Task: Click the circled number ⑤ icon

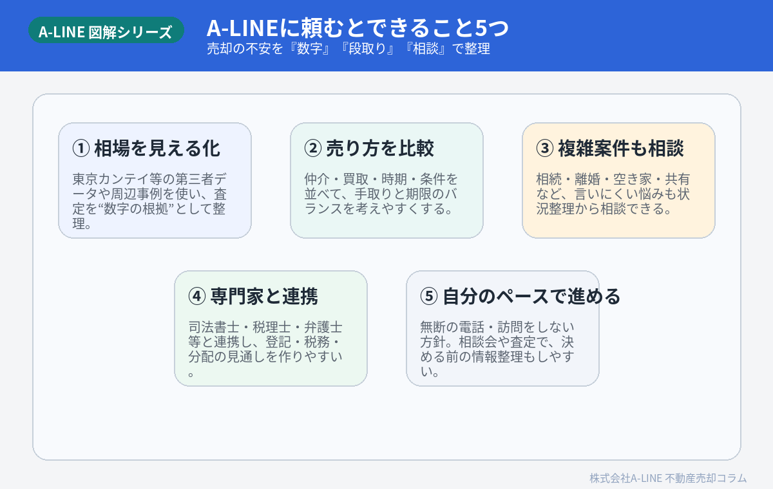Action: click(428, 297)
